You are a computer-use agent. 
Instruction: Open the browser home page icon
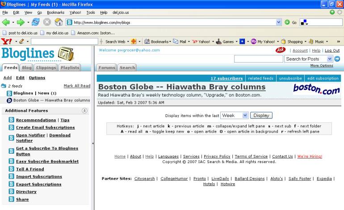coord(59,22)
